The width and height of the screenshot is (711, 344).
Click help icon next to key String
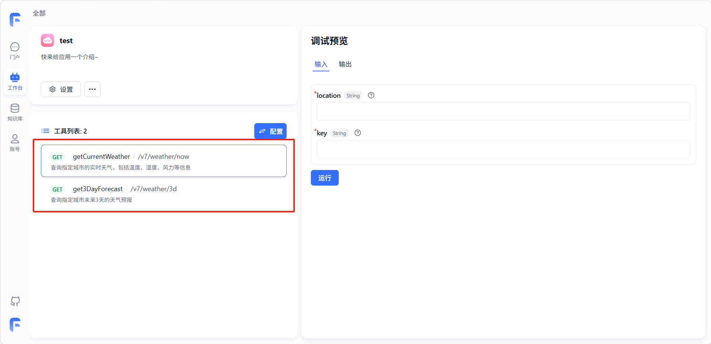coord(357,133)
